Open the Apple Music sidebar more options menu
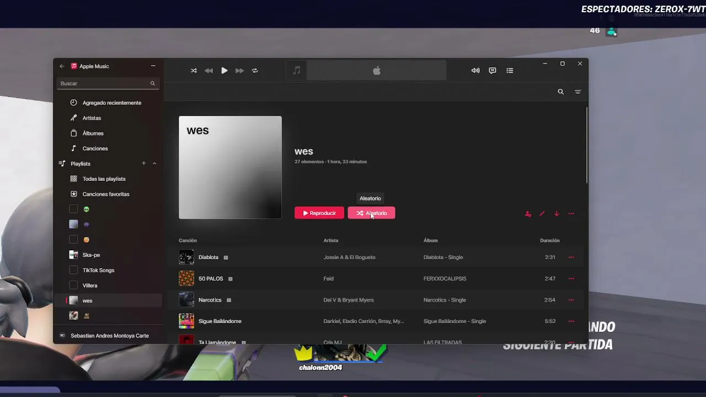This screenshot has width=706, height=397. (x=153, y=66)
